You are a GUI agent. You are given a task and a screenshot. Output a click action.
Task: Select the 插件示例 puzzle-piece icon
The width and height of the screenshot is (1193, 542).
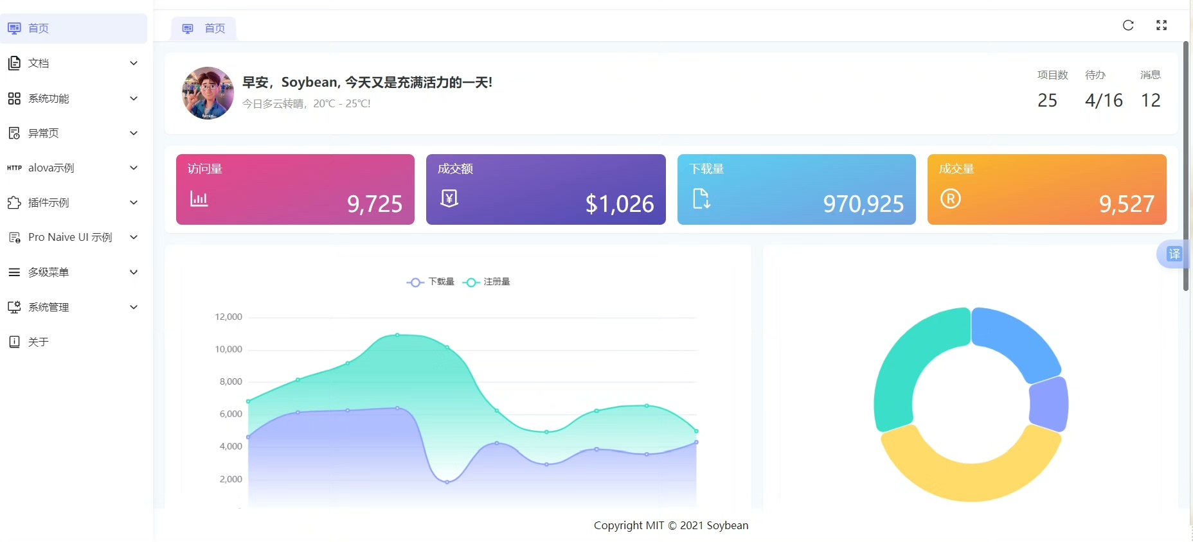tap(14, 202)
